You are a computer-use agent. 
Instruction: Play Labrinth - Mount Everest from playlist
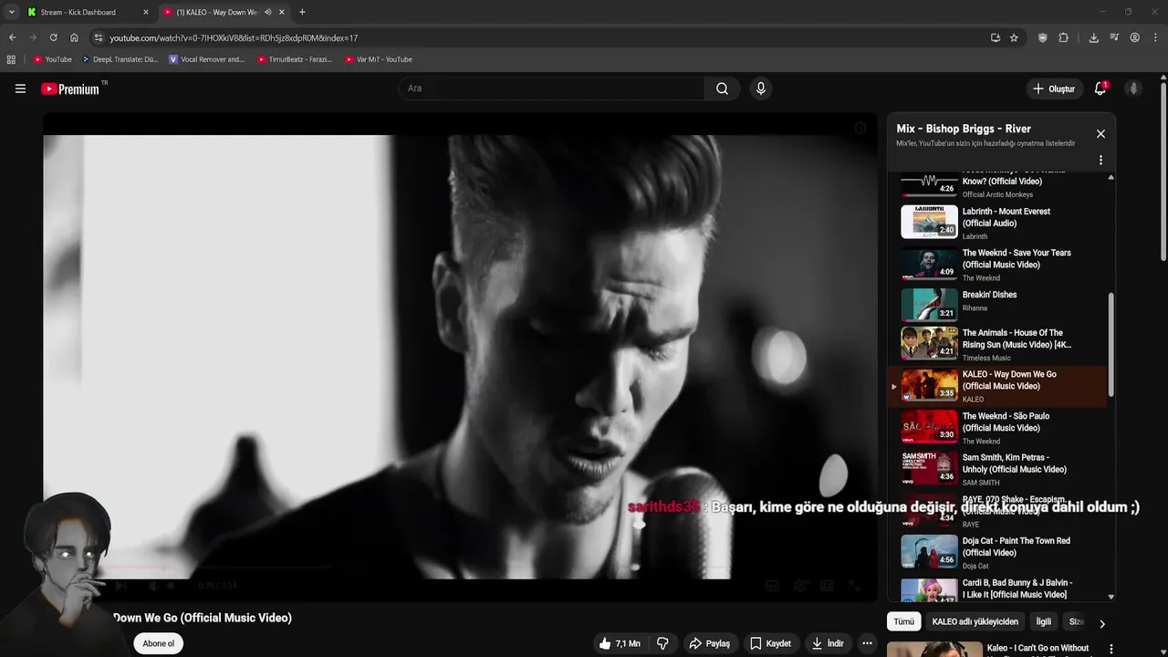tap(998, 223)
